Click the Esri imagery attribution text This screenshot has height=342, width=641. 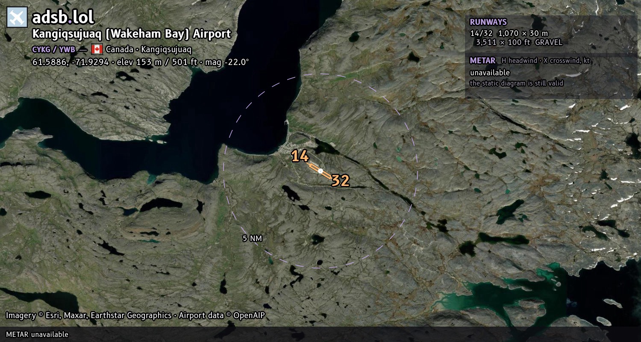coord(135,315)
